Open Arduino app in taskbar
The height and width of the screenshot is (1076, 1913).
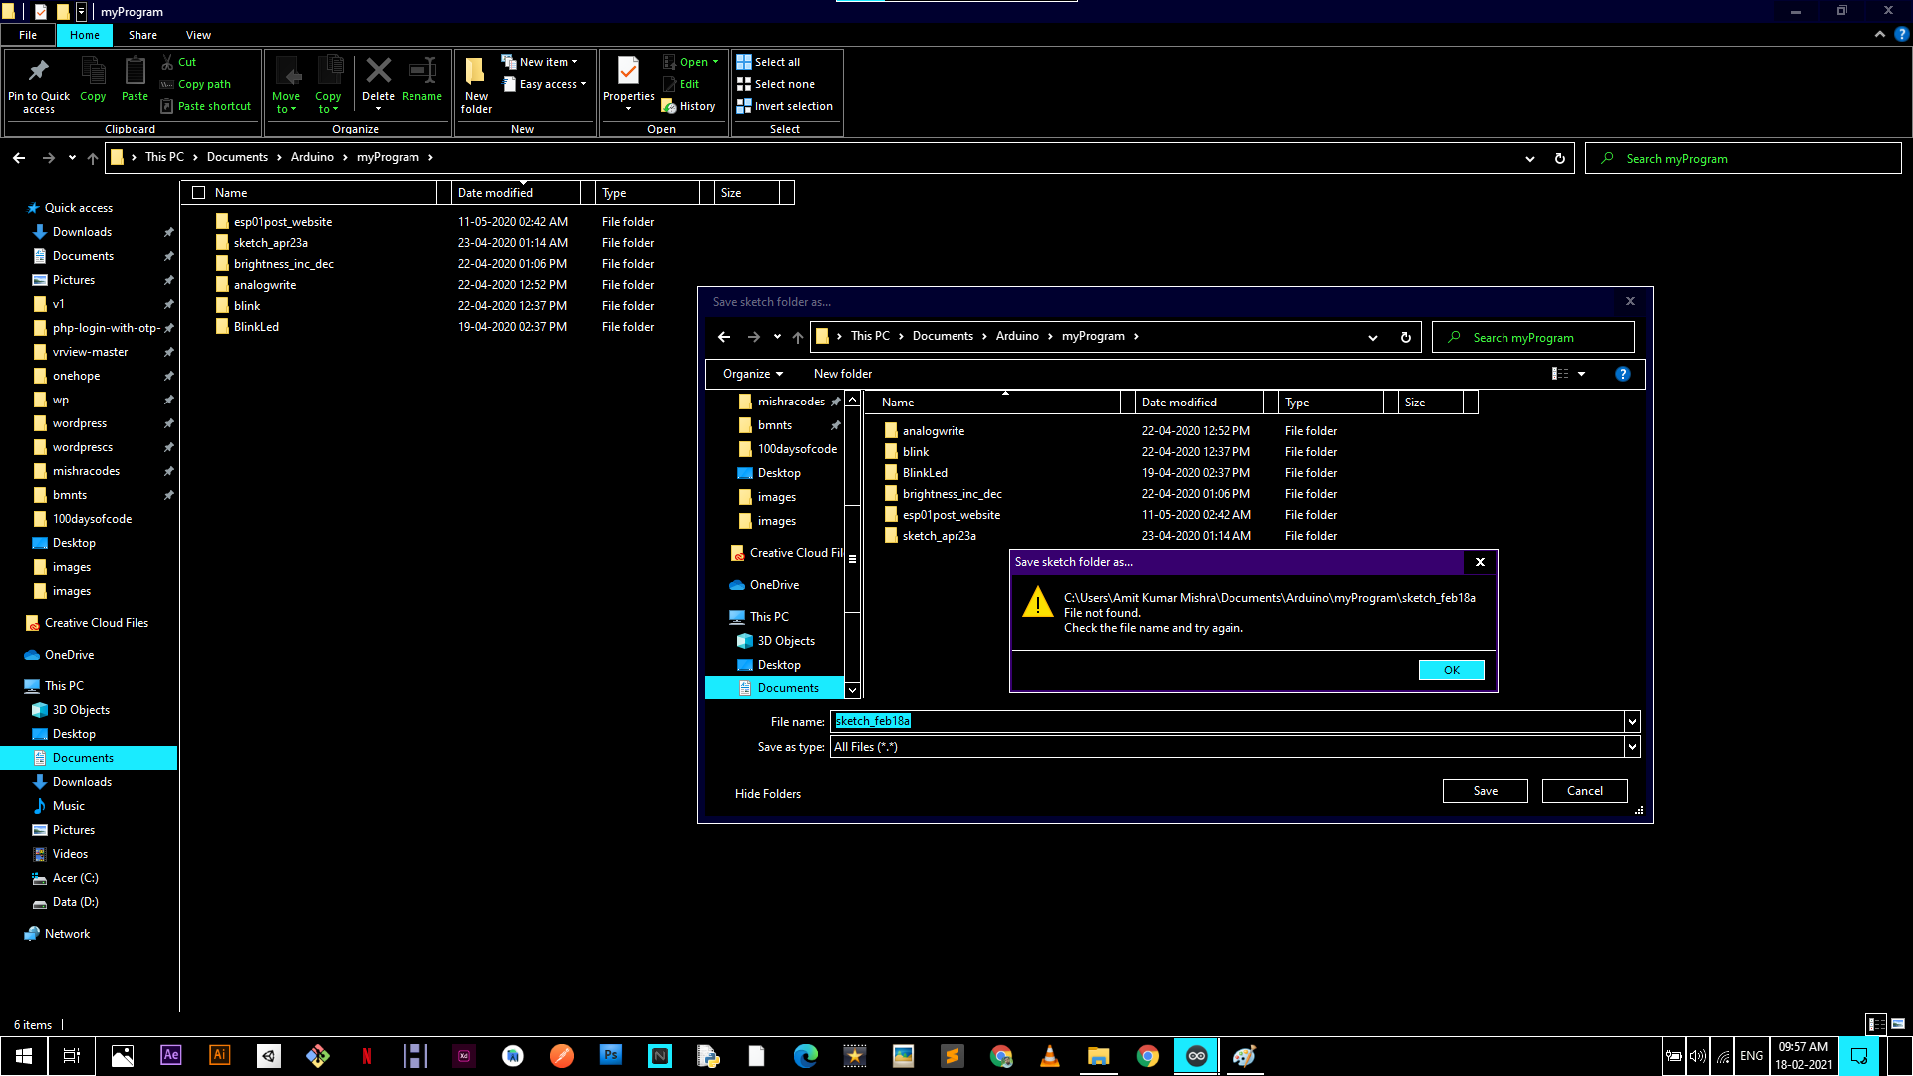tap(1196, 1056)
